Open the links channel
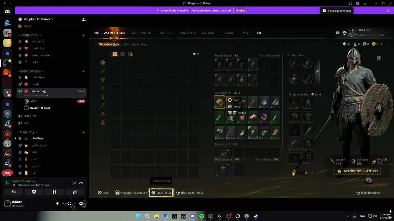Screen dimensions: 394x221 (51, 62)
